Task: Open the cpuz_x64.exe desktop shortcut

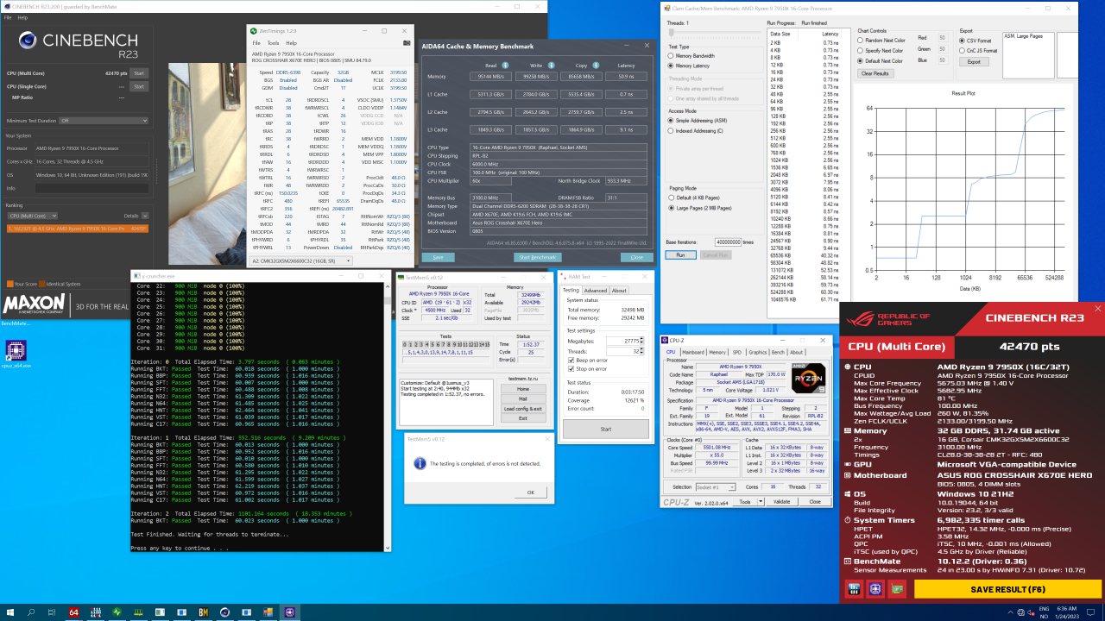Action: (16, 350)
